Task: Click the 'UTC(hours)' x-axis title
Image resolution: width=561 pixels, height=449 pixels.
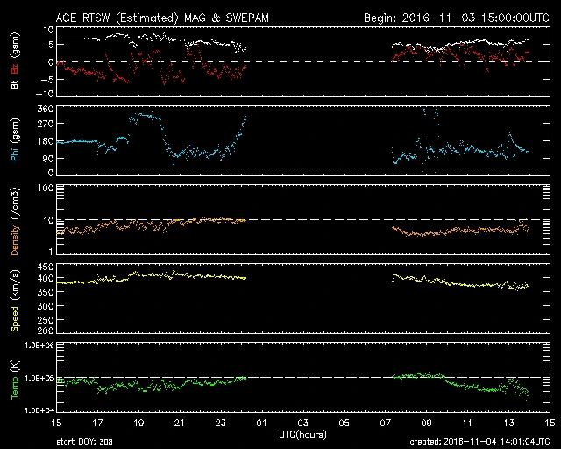Action: [x=302, y=434]
